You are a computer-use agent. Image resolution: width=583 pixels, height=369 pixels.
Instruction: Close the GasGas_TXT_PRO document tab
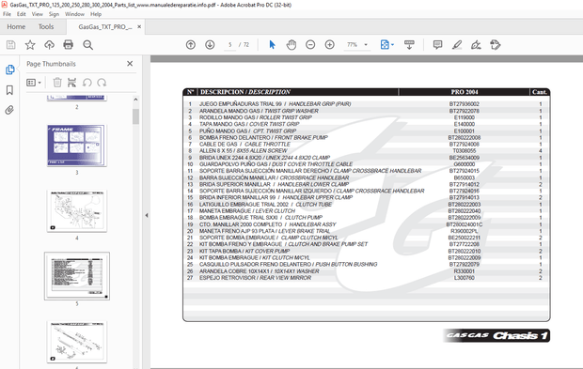(x=139, y=26)
